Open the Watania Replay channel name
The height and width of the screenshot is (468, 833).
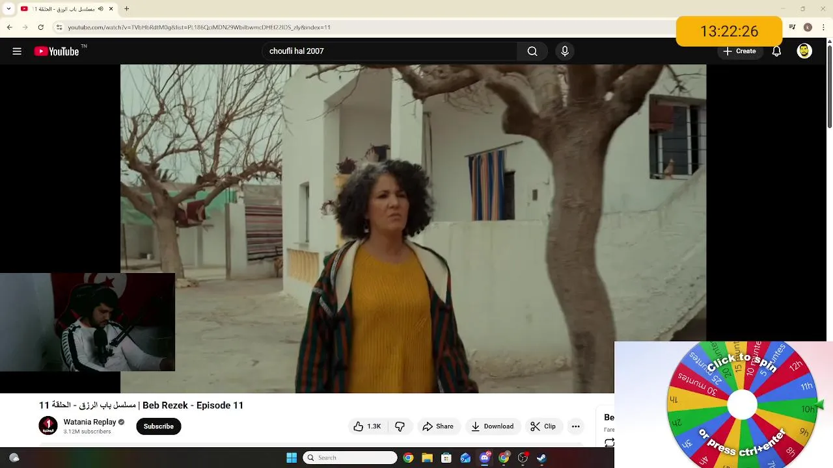(x=90, y=422)
